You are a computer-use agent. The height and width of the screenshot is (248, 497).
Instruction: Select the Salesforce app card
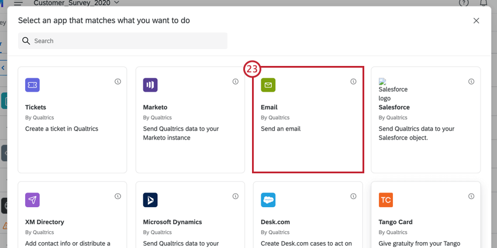(426, 120)
